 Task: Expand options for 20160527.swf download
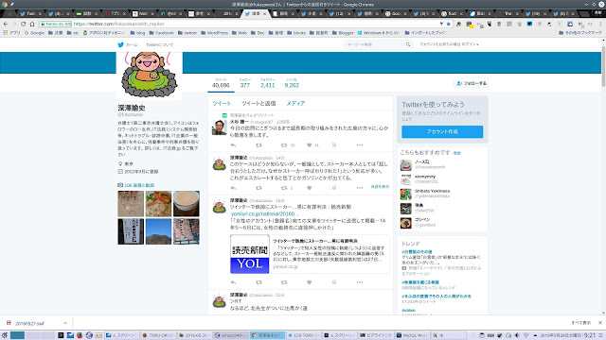coord(65,323)
